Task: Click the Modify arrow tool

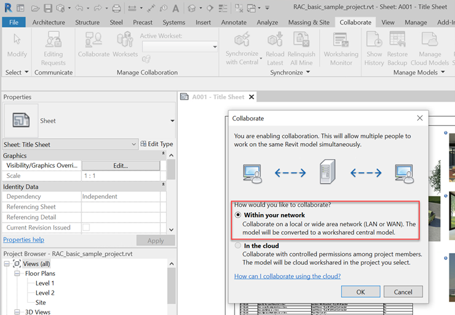Action: [17, 46]
